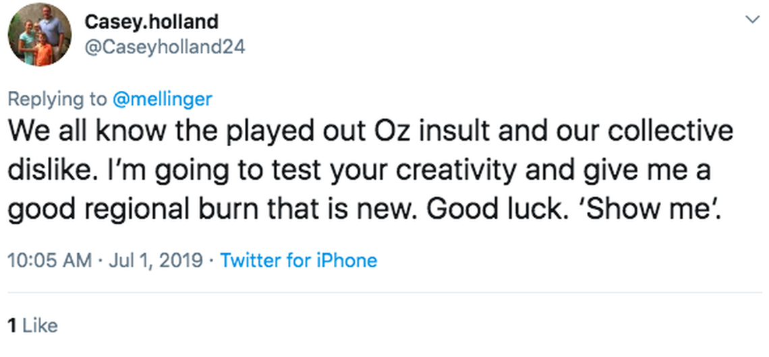The width and height of the screenshot is (769, 357).
Task: Click the "Replying to" label text
Action: 57,99
